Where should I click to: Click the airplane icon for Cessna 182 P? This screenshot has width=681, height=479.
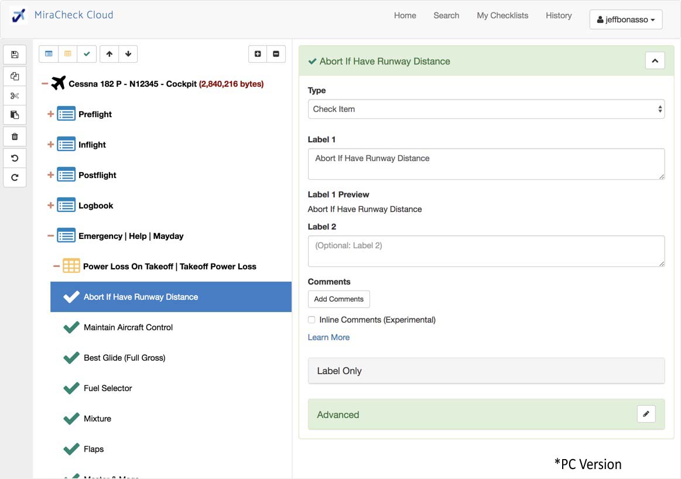coord(58,83)
